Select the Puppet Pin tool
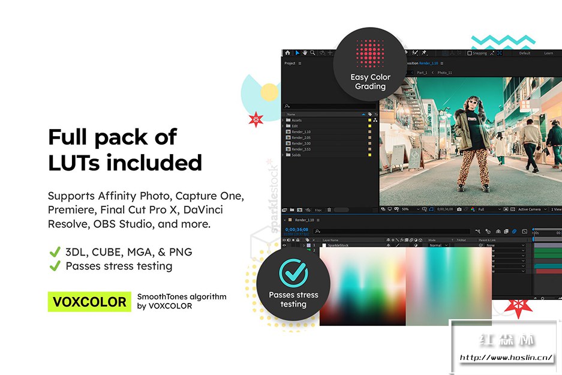This screenshot has height=375, width=562. [x=424, y=53]
